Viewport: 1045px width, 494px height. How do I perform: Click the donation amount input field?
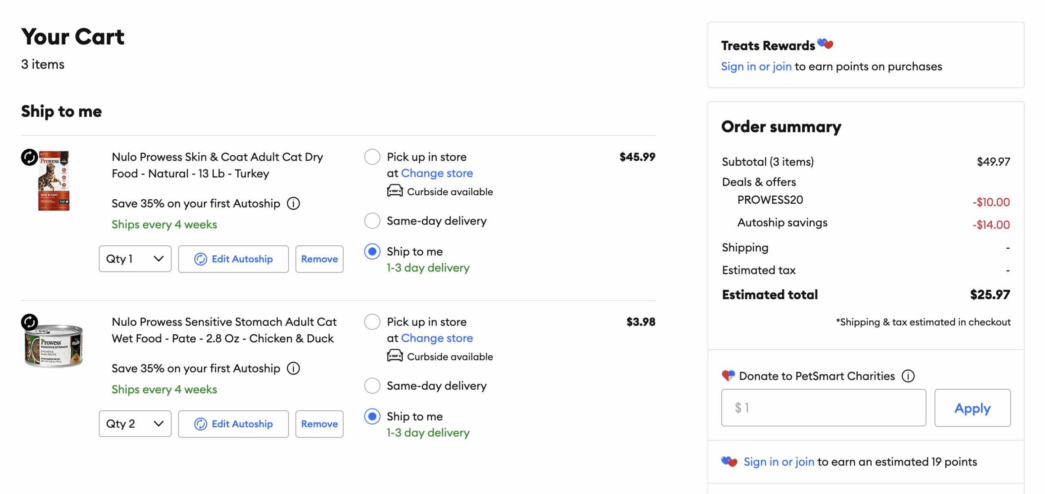click(823, 408)
